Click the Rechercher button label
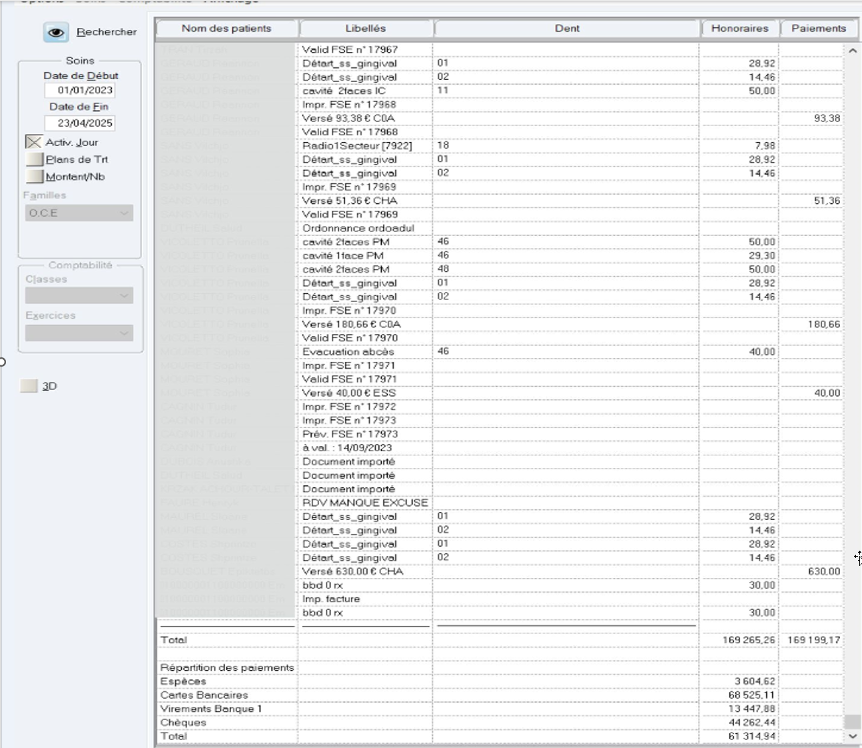 [x=107, y=32]
